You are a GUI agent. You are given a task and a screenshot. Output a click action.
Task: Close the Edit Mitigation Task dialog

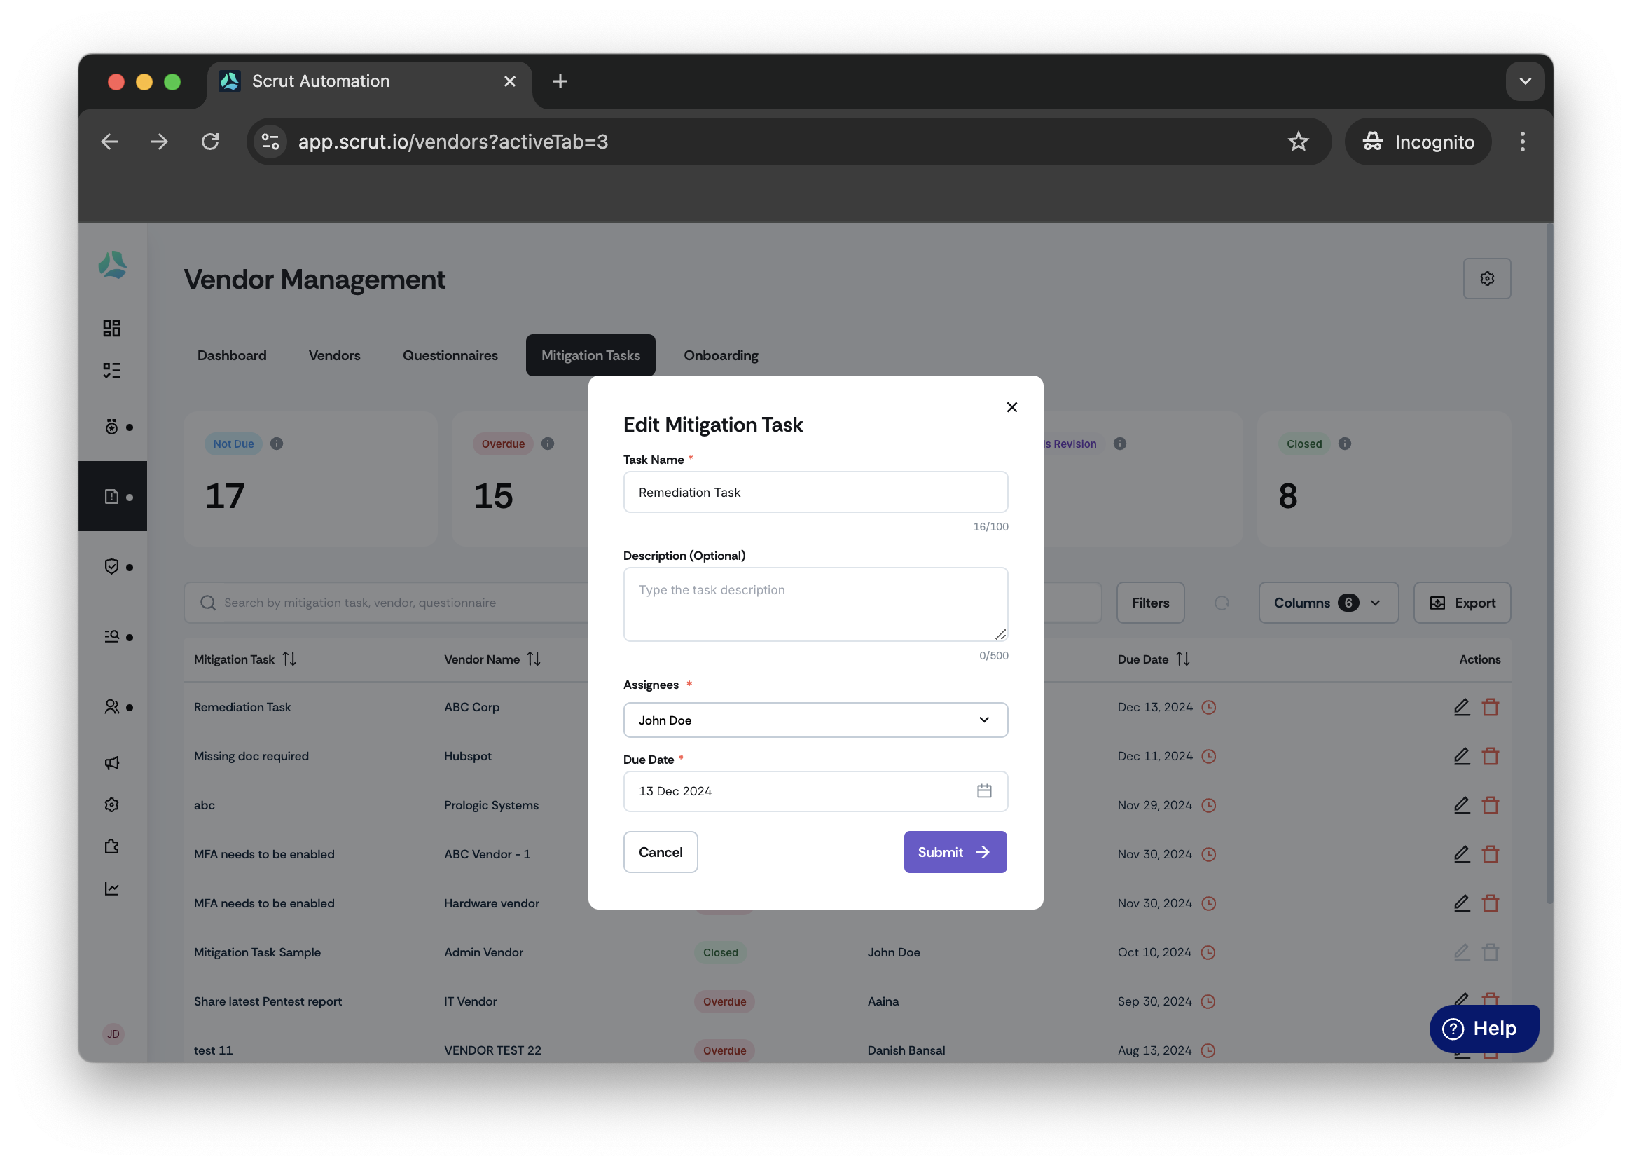(1011, 407)
